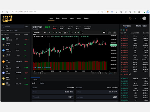
Task: Save chart layout to cloud
Action: (109, 32)
